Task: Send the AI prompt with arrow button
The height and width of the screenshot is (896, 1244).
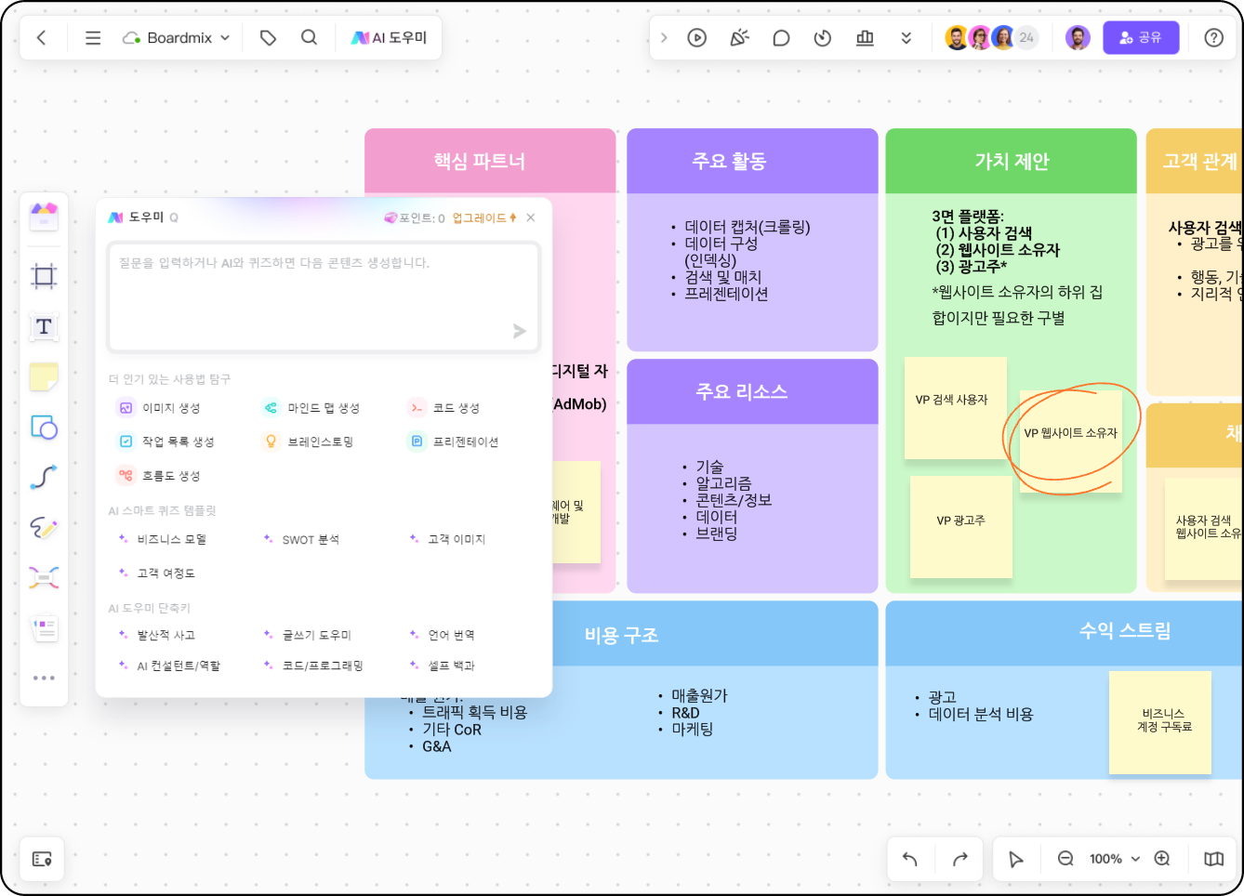Action: pyautogui.click(x=520, y=331)
